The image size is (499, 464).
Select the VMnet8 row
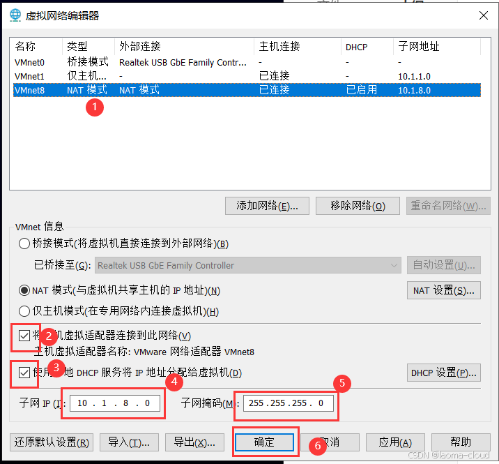[247, 90]
